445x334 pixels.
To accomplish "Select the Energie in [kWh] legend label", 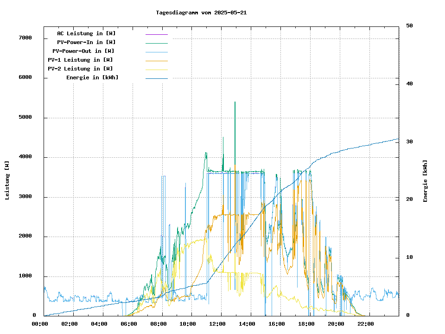I will [x=92, y=77].
